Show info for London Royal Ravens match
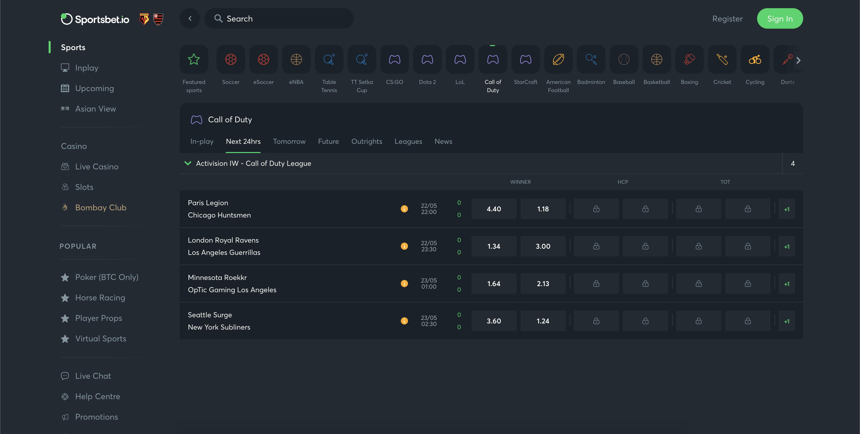Screen dimensions: 860x434 click(404, 246)
